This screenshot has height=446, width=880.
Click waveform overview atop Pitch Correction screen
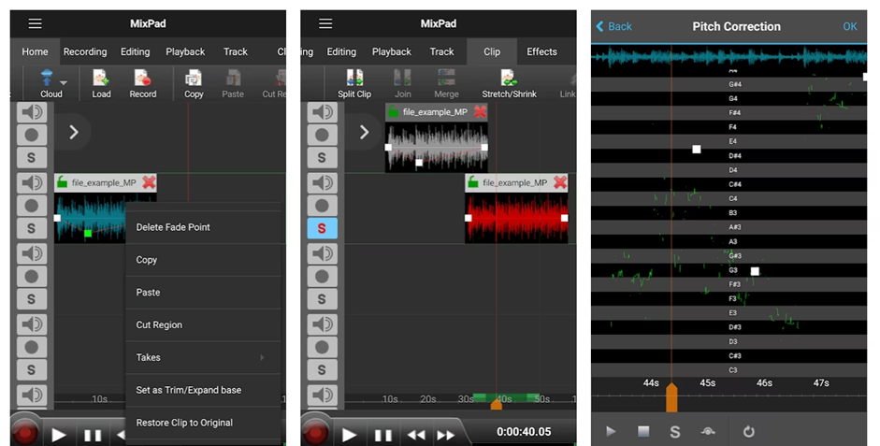[729, 57]
